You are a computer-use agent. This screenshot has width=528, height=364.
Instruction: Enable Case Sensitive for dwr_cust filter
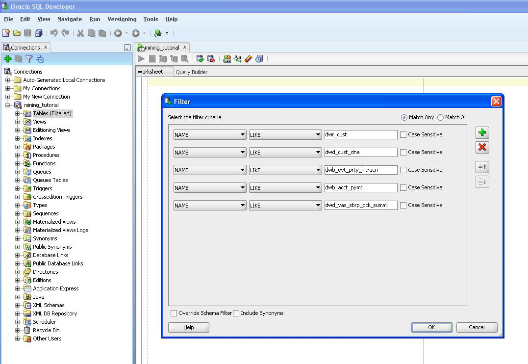point(403,134)
